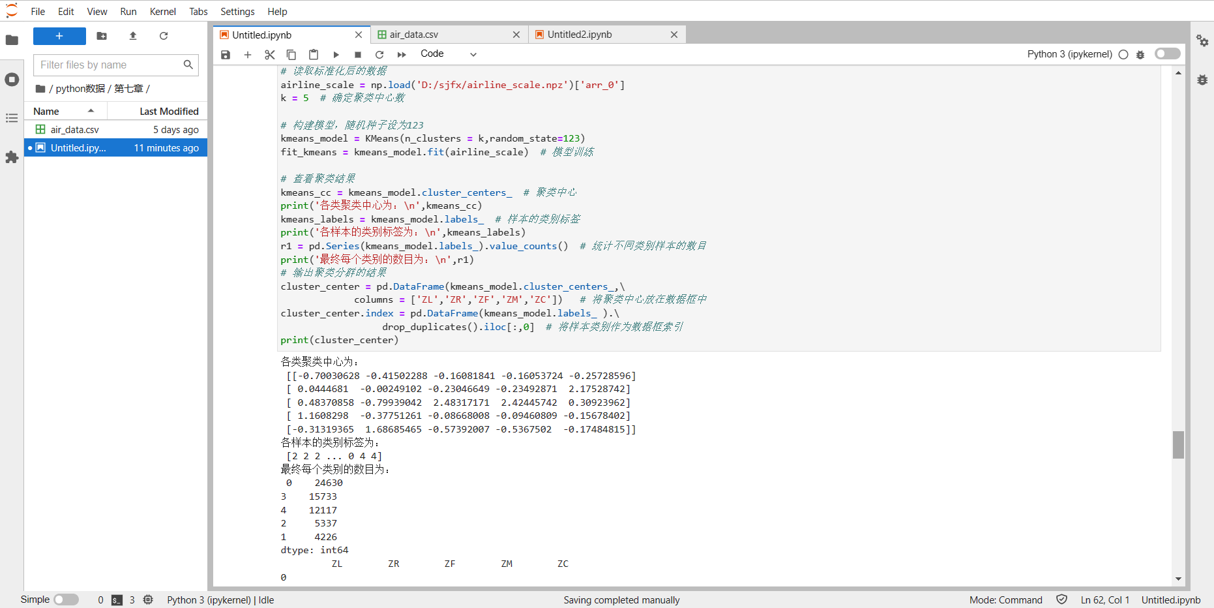Run the selected cell

click(x=336, y=55)
